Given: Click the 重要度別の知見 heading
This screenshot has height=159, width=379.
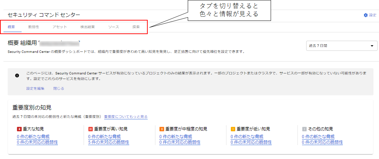Looking at the screenshot, I should pyautogui.click(x=32, y=108).
